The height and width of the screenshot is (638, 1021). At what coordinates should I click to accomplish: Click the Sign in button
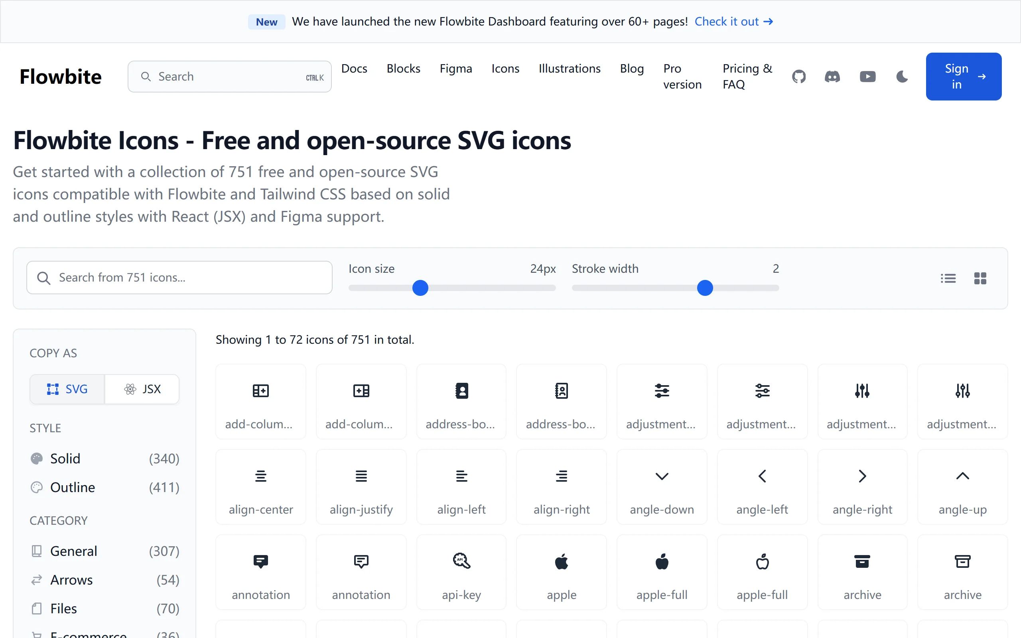964,77
